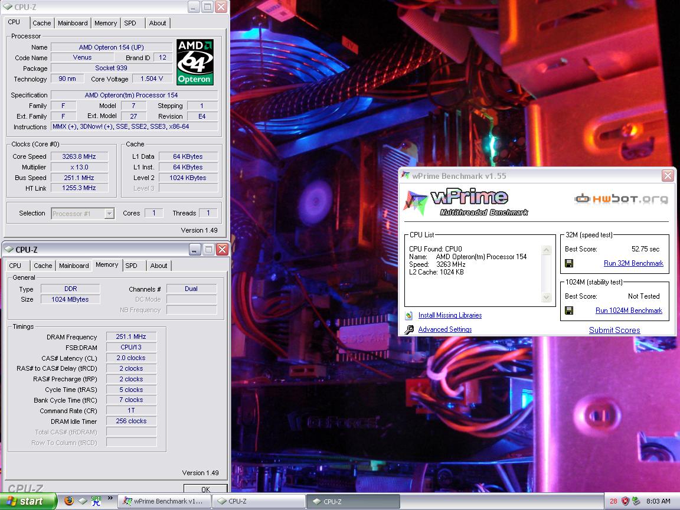Click the lower CPU-Z window's title bar icon

click(x=9, y=249)
